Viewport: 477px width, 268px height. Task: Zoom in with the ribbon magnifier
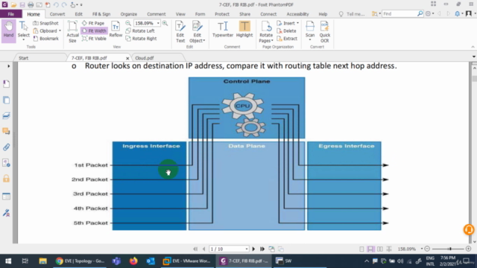tap(165, 23)
